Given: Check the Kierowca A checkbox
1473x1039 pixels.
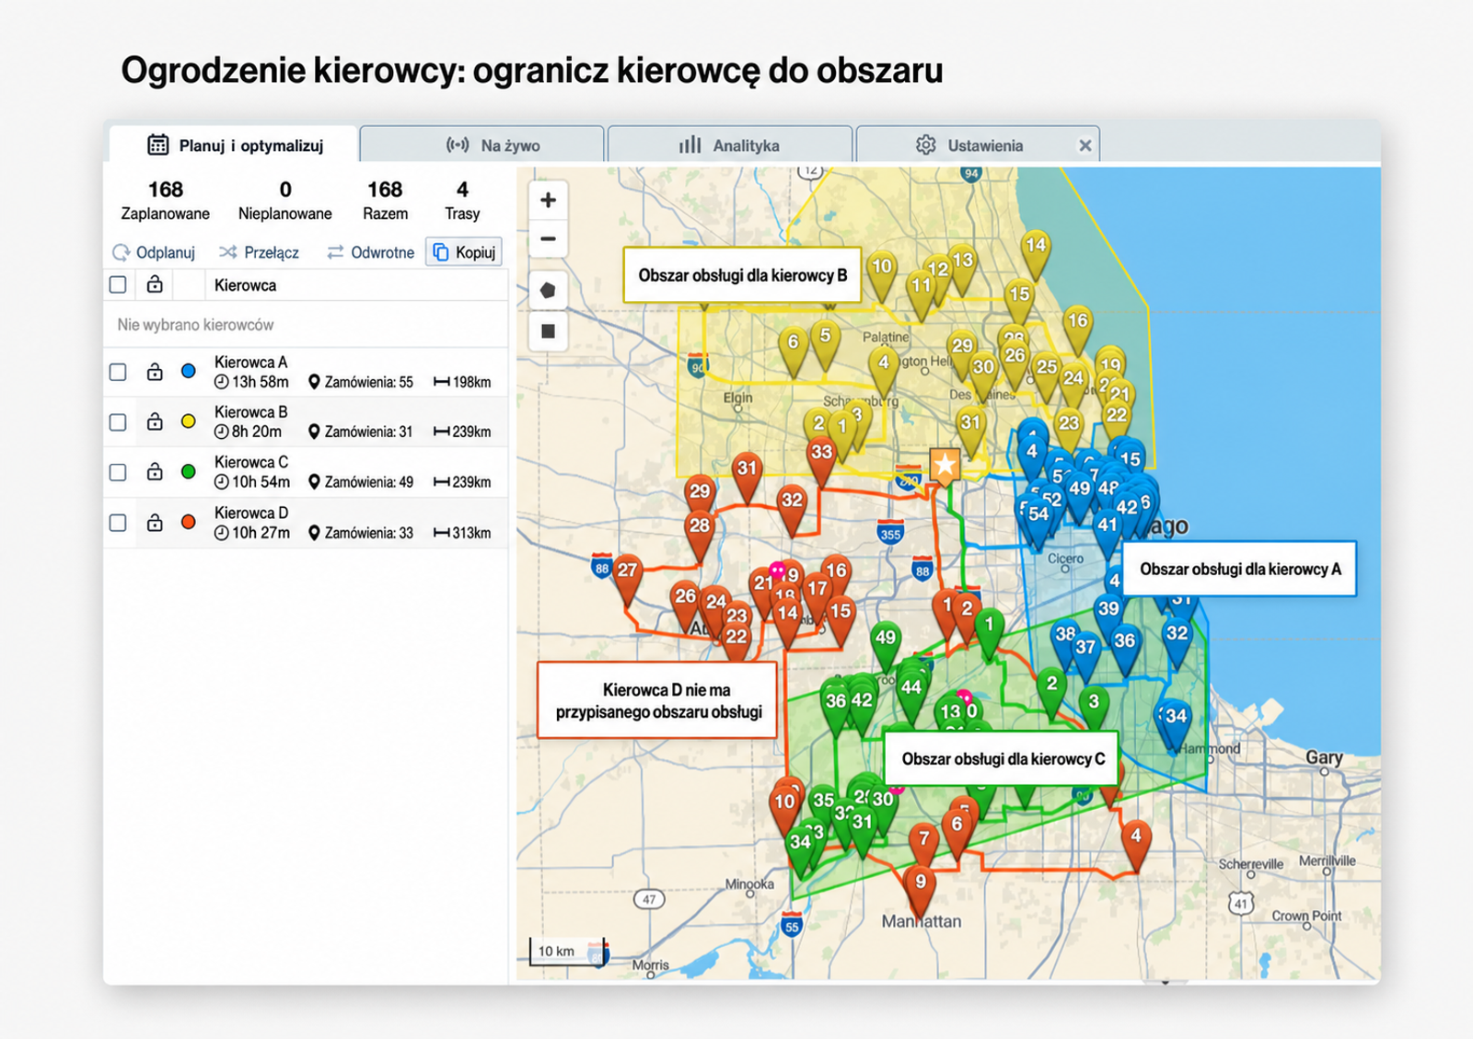Looking at the screenshot, I should (x=118, y=372).
